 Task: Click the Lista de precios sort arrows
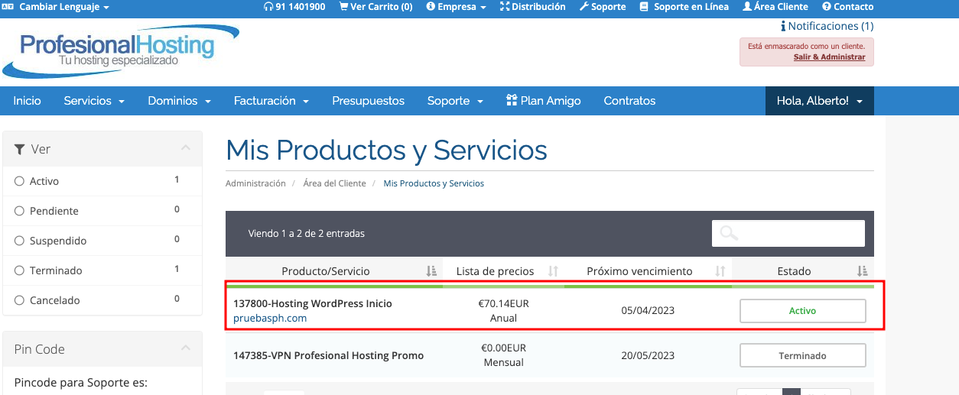point(553,271)
